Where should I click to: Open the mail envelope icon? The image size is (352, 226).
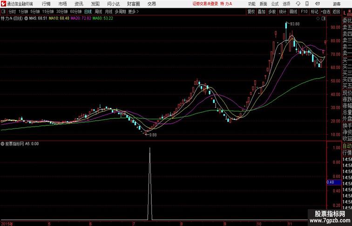click(318, 4)
